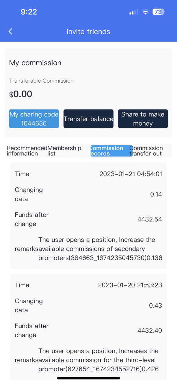Screen dimensions: 177x383
Task: Click My sharing code 1044636 button
Action: 34,119
